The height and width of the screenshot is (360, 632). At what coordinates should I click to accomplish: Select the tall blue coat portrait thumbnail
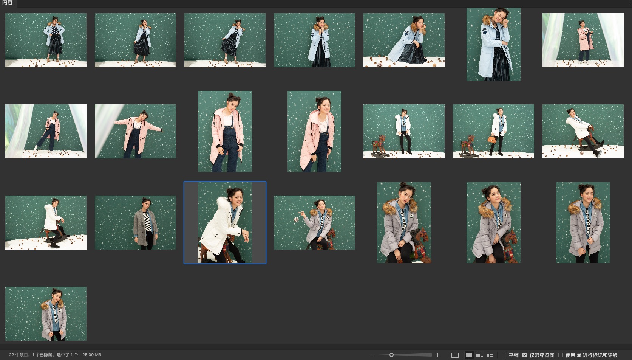coord(493,44)
